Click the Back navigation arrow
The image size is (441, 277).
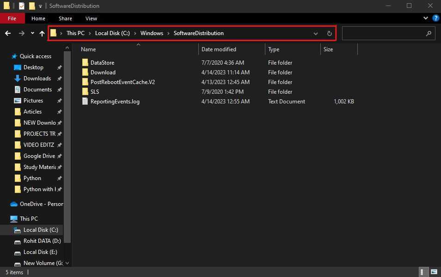8,33
